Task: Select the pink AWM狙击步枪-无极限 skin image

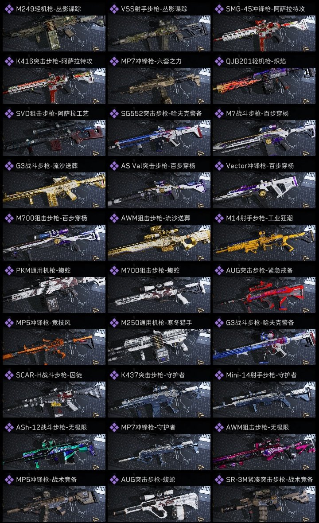Action: [264, 452]
